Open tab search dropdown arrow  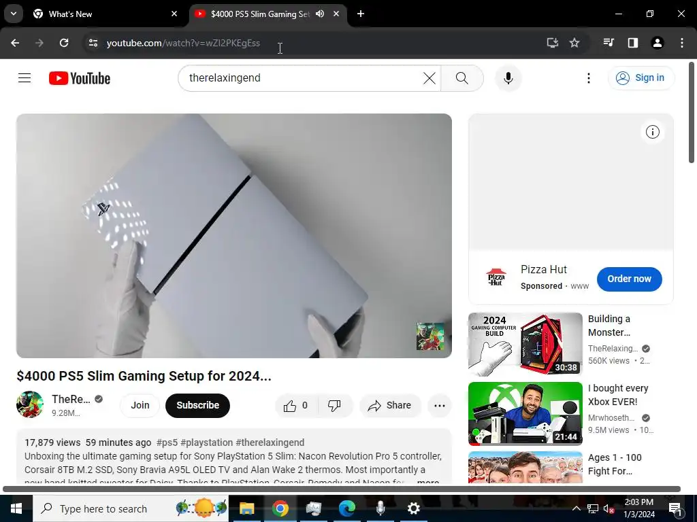(14, 14)
